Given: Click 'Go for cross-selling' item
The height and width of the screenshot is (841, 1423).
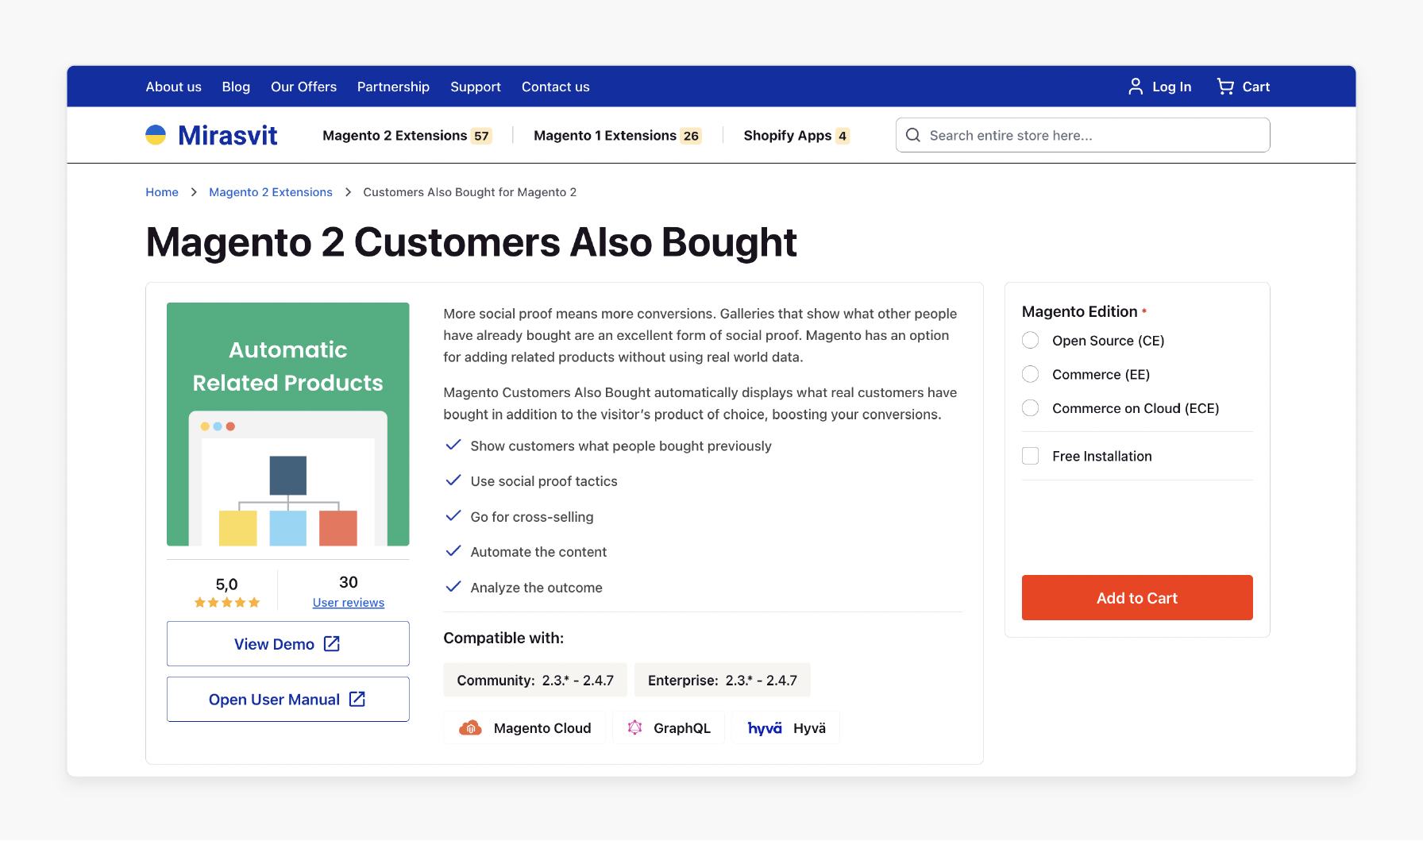Looking at the screenshot, I should coord(532,517).
